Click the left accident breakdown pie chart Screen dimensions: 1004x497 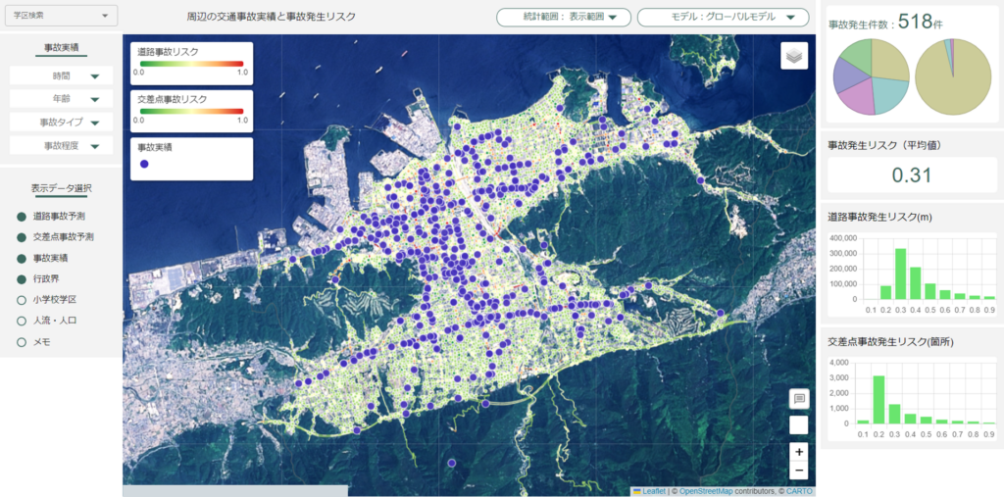871,76
